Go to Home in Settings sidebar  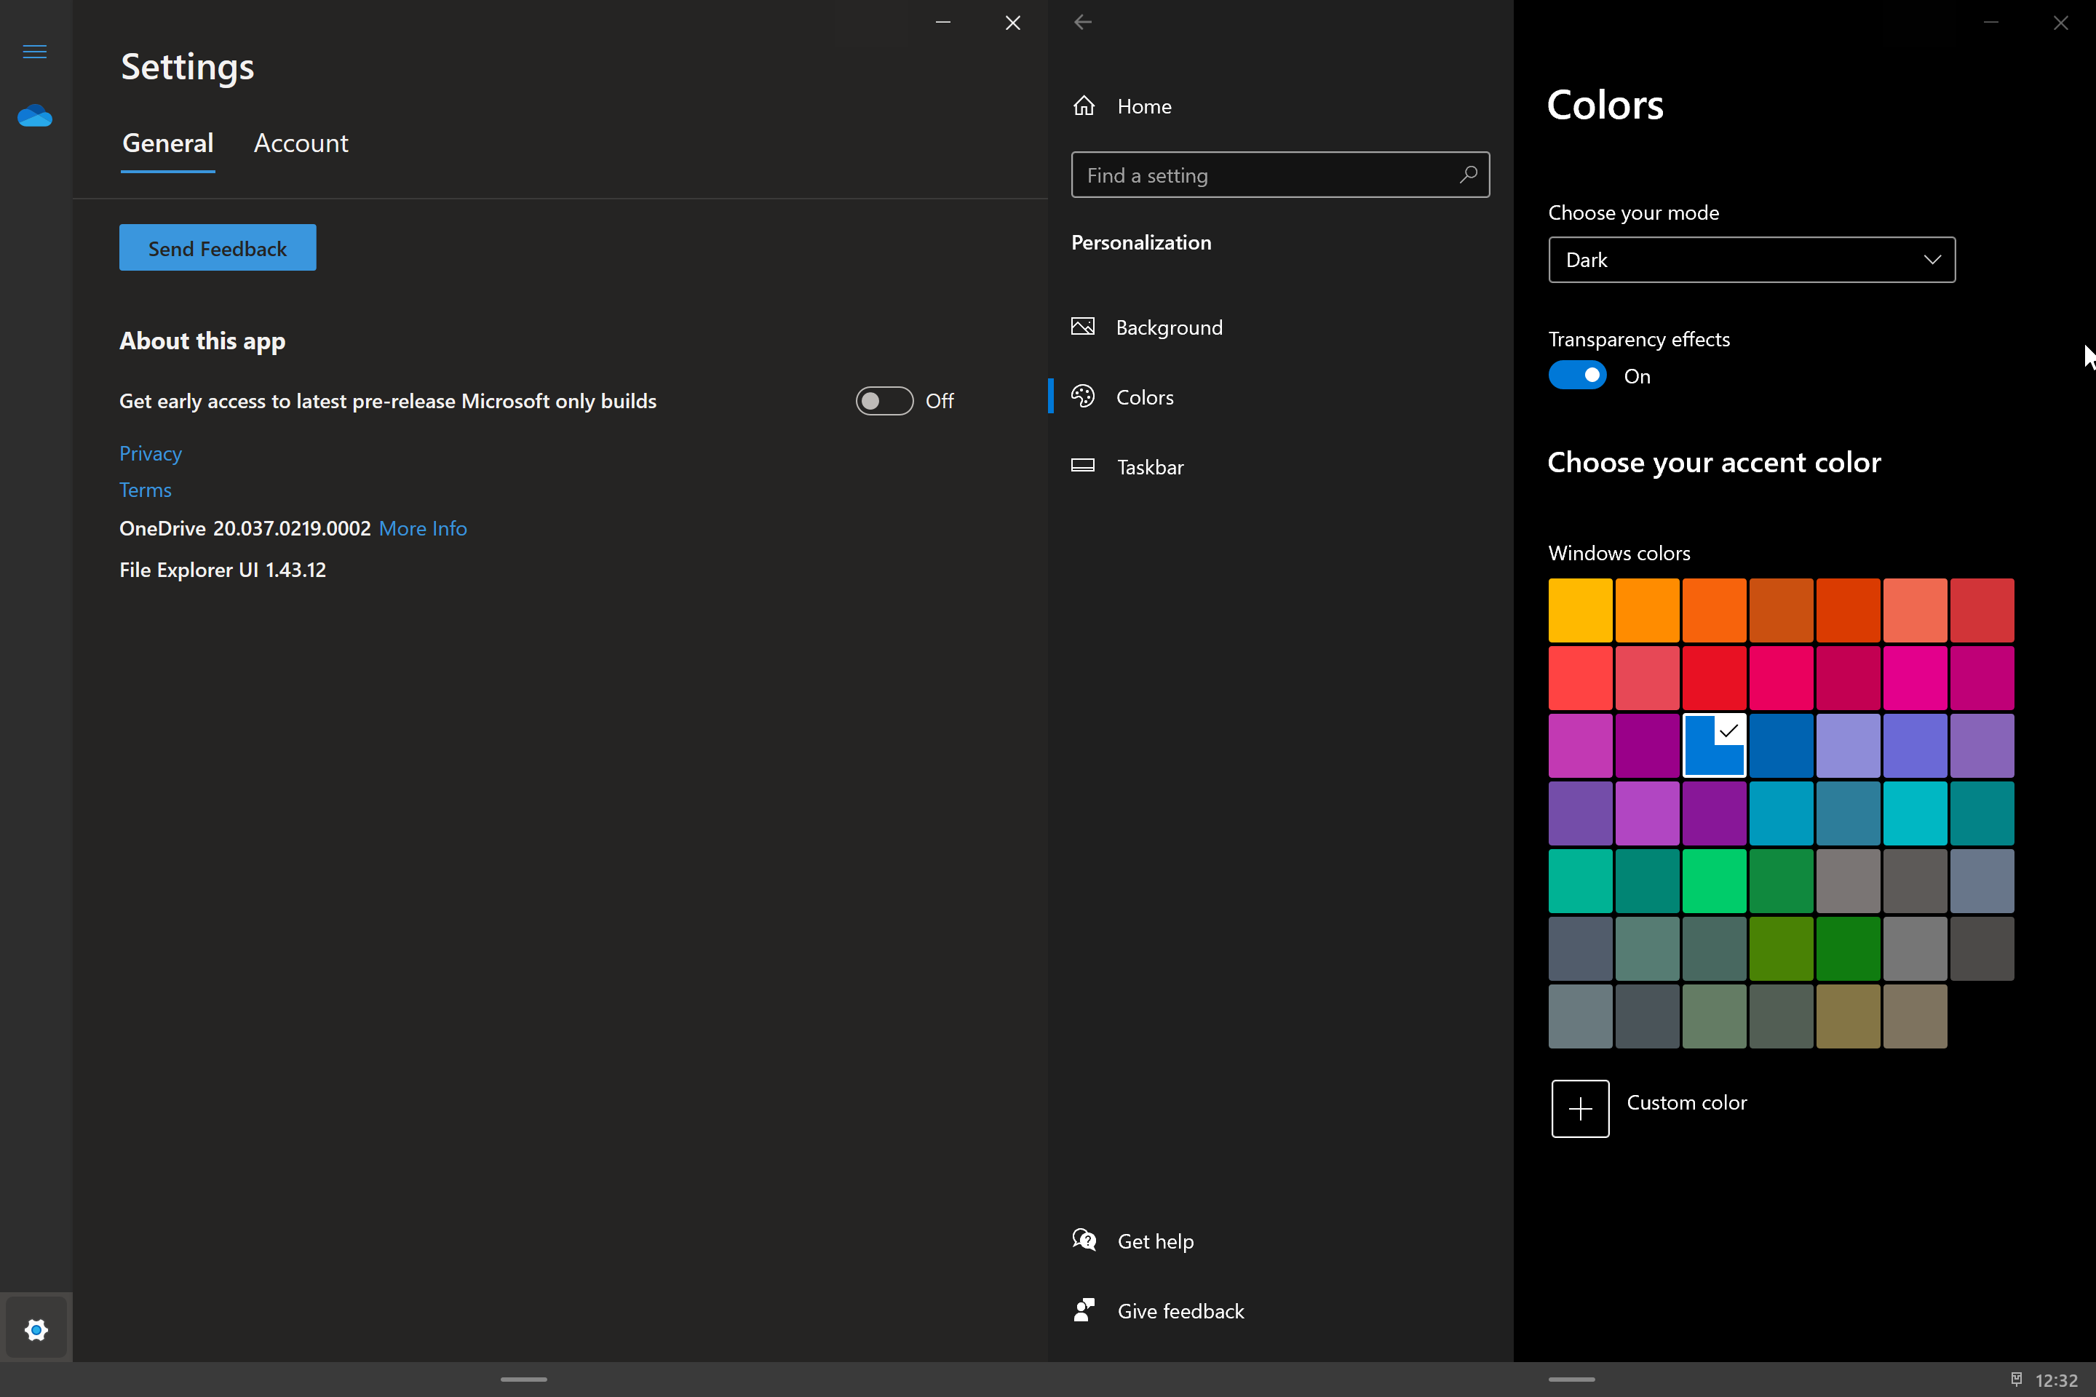tap(1143, 106)
